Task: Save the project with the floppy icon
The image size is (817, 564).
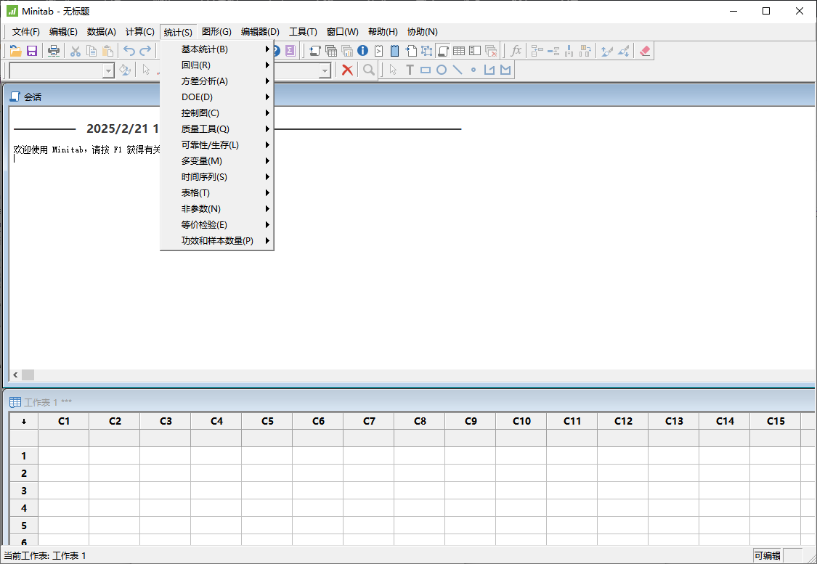Action: coord(32,51)
